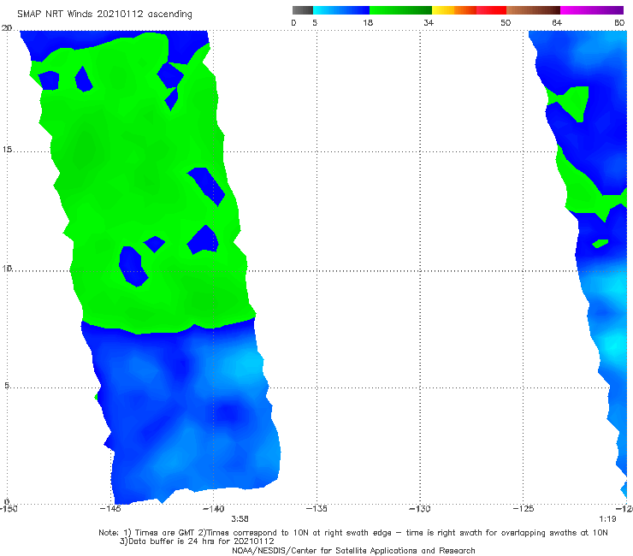Click the 'Data buffer is 24 hrs' note
The image size is (633, 556).
click(197, 541)
